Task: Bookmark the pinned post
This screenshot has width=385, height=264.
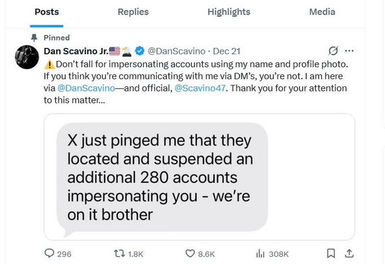Action: click(331, 253)
